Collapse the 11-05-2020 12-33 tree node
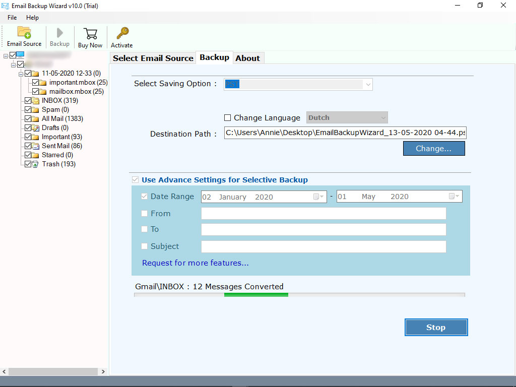This screenshot has height=387, width=516. (21, 73)
